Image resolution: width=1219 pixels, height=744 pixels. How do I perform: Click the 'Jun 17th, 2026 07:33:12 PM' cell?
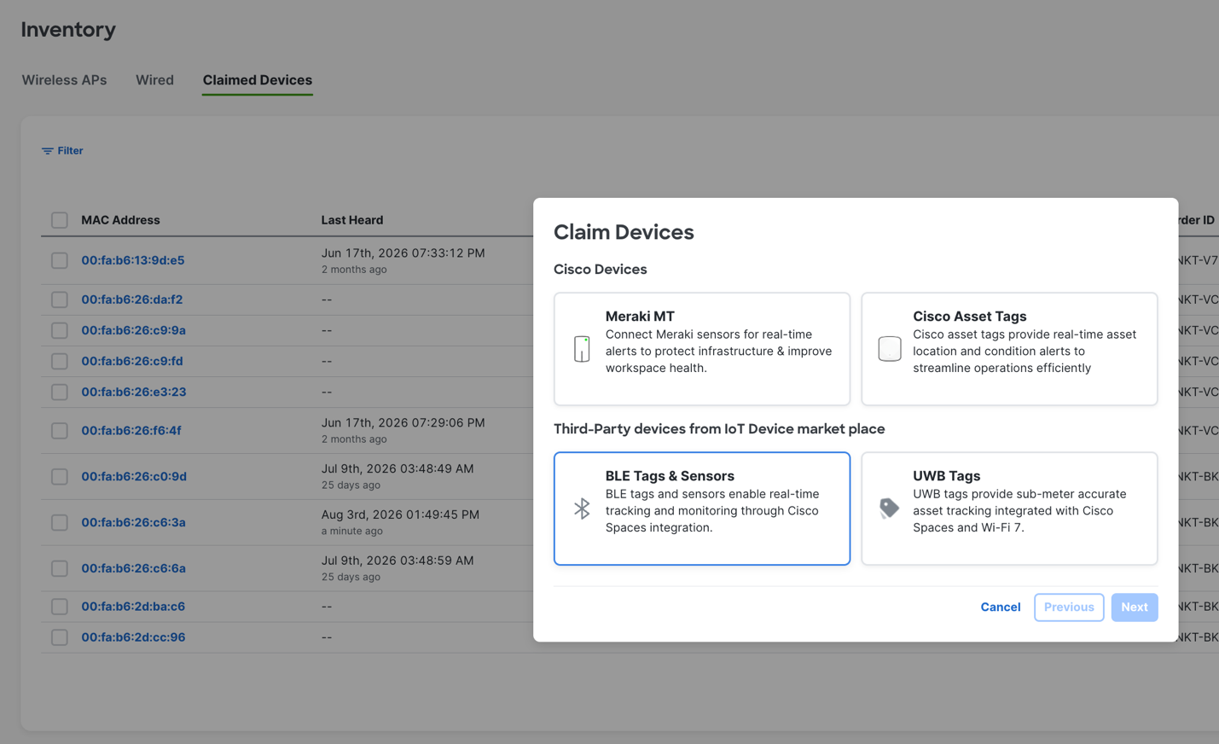point(403,253)
